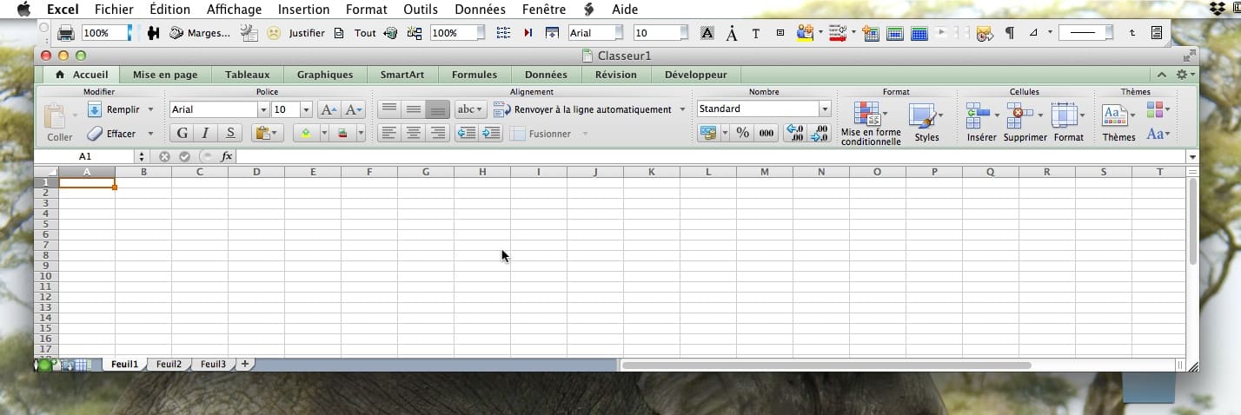Click the increase font size icon
This screenshot has width=1241, height=415.
(328, 109)
